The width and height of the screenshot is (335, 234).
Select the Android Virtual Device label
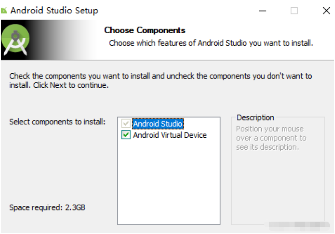(169, 135)
